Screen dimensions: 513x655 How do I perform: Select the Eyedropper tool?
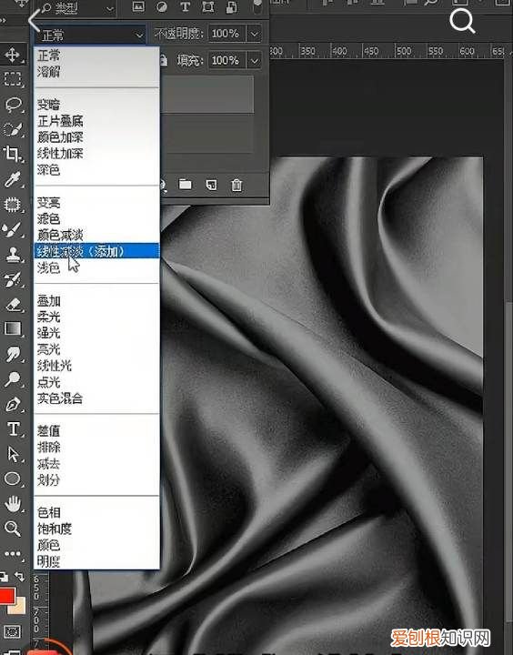[x=12, y=179]
